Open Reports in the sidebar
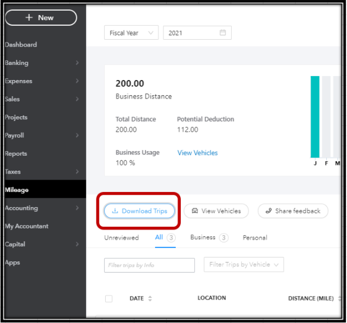Viewport: 347px width, 323px height. click(x=16, y=154)
